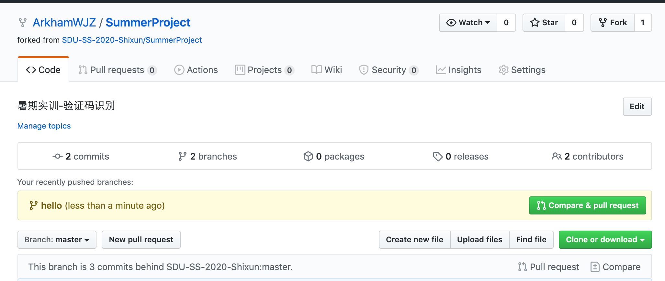The width and height of the screenshot is (665, 281).
Task: Click the Watch count showing 0
Action: (x=506, y=23)
